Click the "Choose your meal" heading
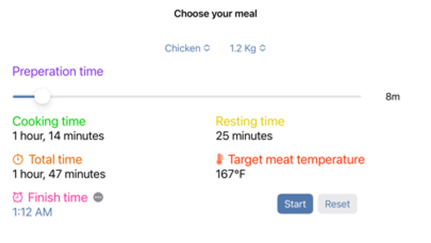 coord(215,14)
